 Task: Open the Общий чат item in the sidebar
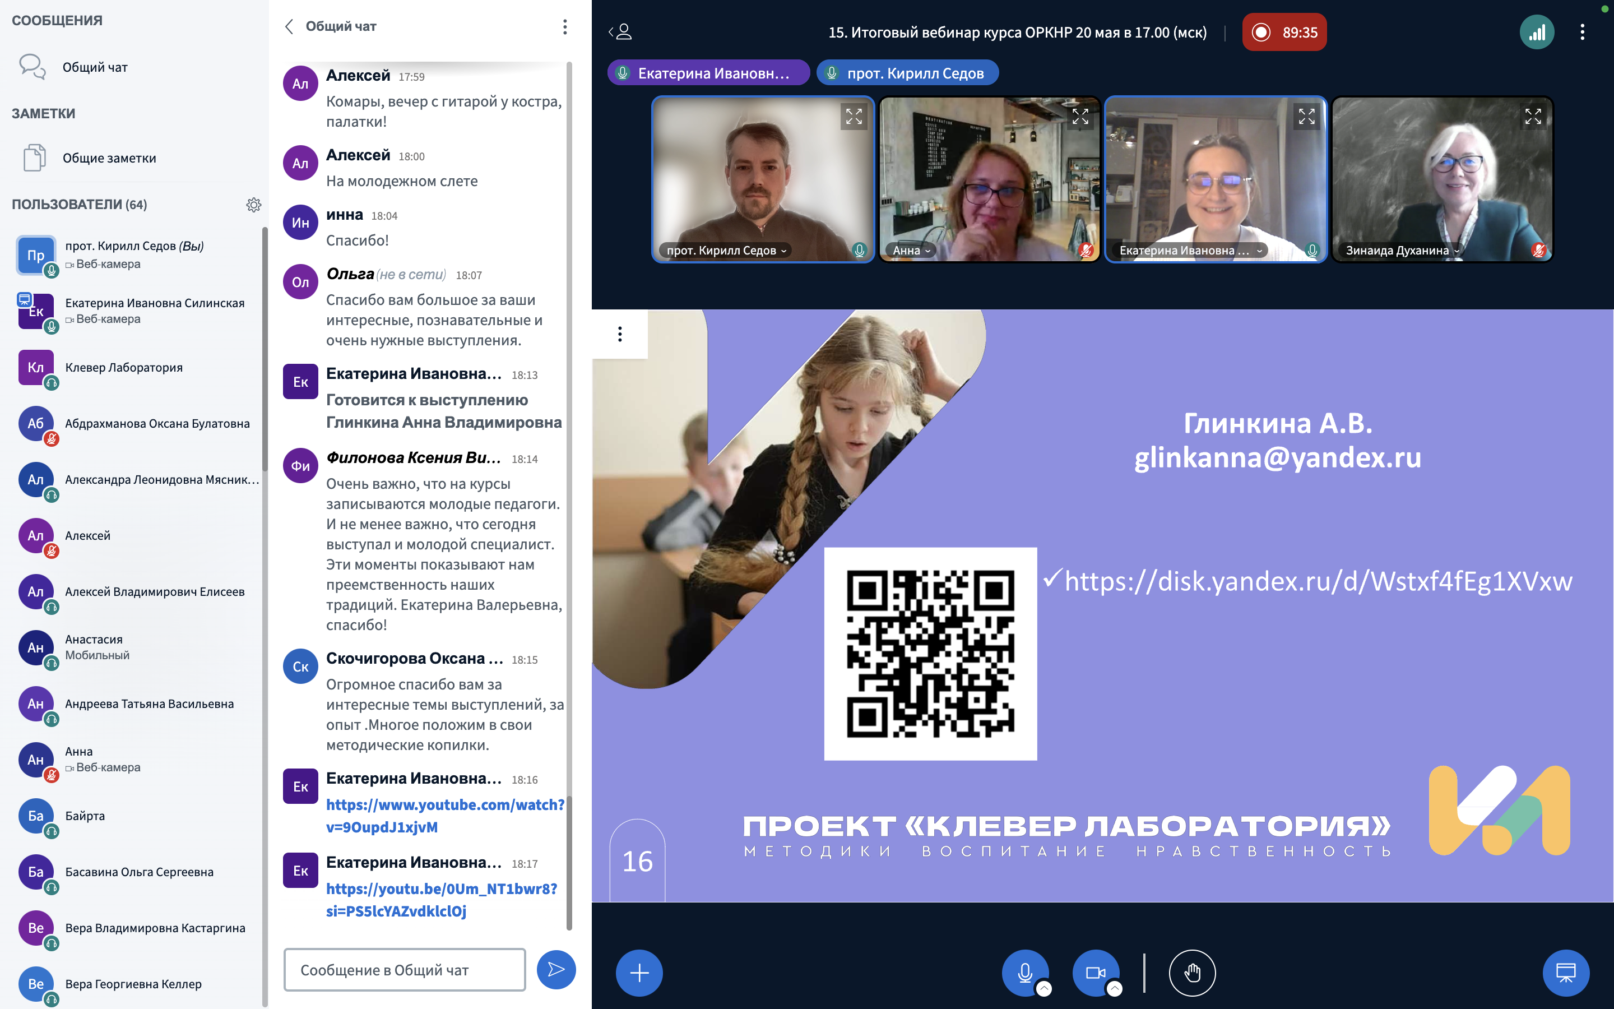pyautogui.click(x=95, y=67)
